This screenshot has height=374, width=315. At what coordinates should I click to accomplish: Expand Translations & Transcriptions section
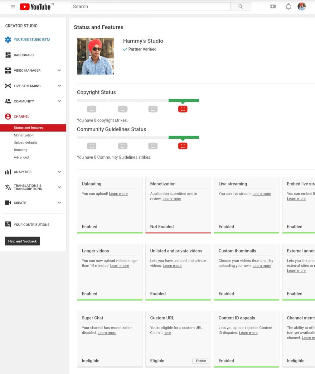pos(59,187)
